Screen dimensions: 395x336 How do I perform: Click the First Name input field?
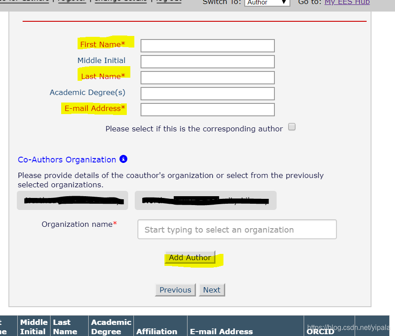point(207,46)
